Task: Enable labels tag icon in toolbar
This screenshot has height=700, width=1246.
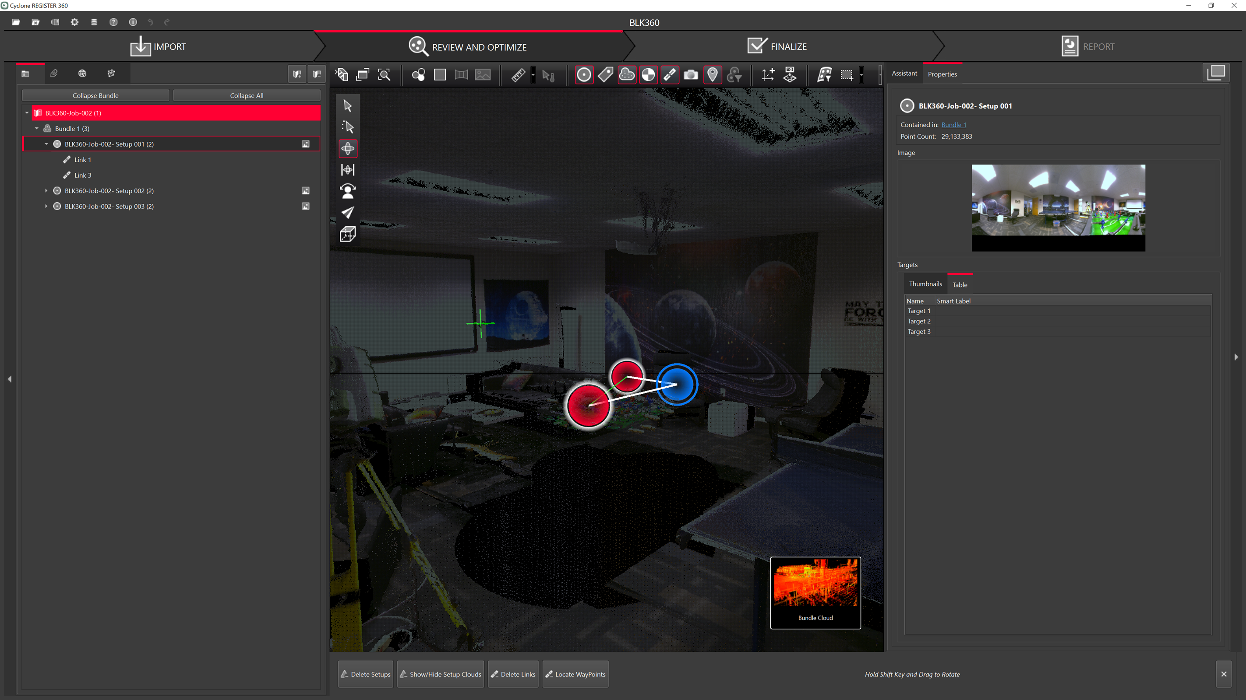Action: [x=605, y=75]
